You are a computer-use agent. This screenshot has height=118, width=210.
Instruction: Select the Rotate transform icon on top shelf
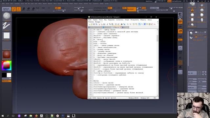tap(33, 9)
